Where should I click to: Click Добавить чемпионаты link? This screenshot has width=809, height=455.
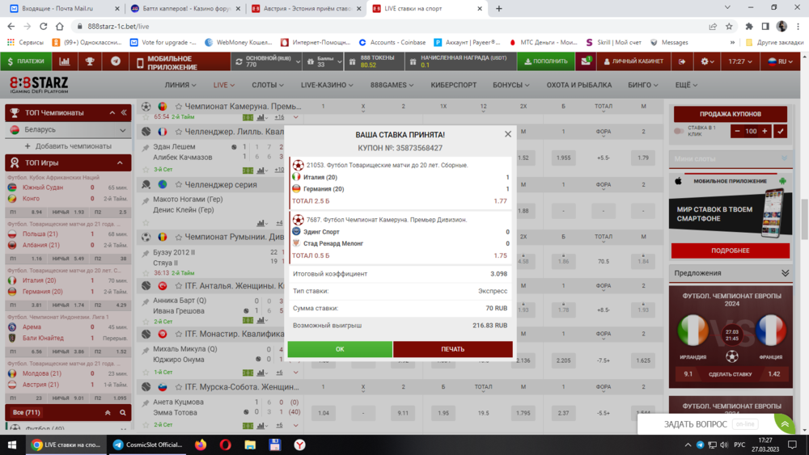pos(68,146)
